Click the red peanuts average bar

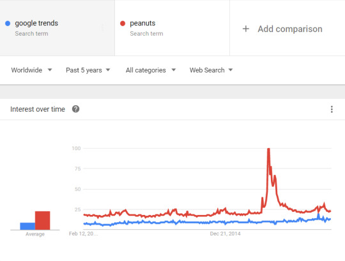click(x=42, y=220)
